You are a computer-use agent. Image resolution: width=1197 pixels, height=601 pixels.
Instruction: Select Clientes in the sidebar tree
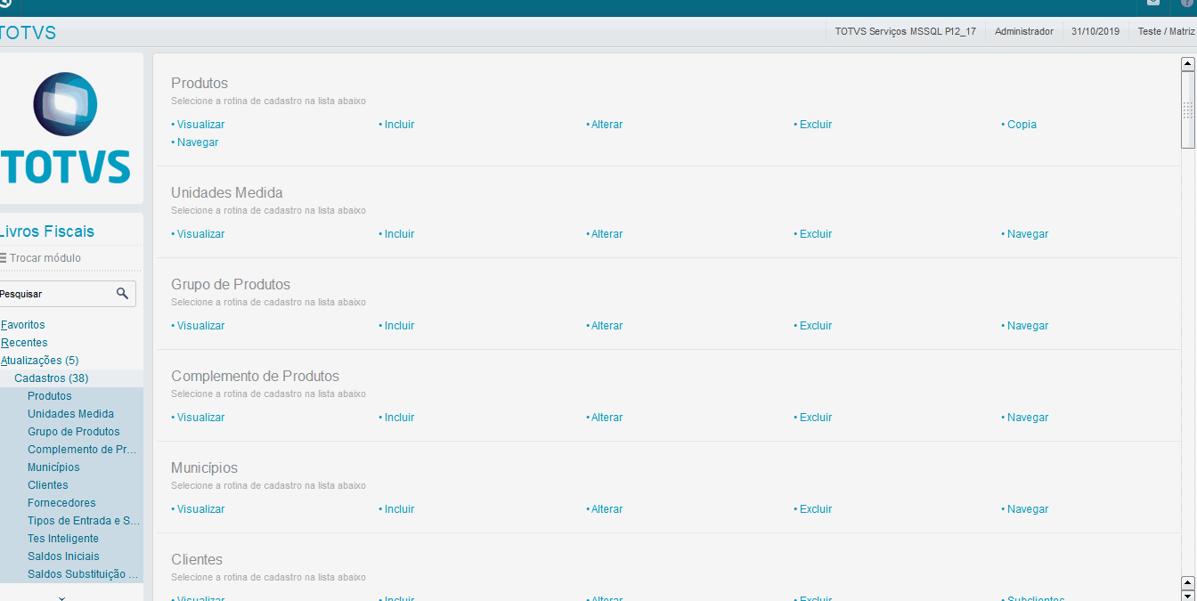pyautogui.click(x=48, y=485)
